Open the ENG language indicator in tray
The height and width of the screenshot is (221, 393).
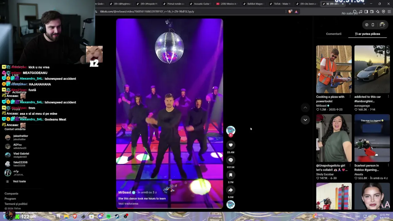tap(358, 216)
